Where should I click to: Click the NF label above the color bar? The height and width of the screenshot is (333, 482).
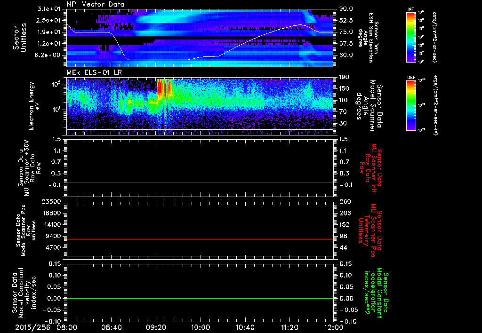click(411, 9)
